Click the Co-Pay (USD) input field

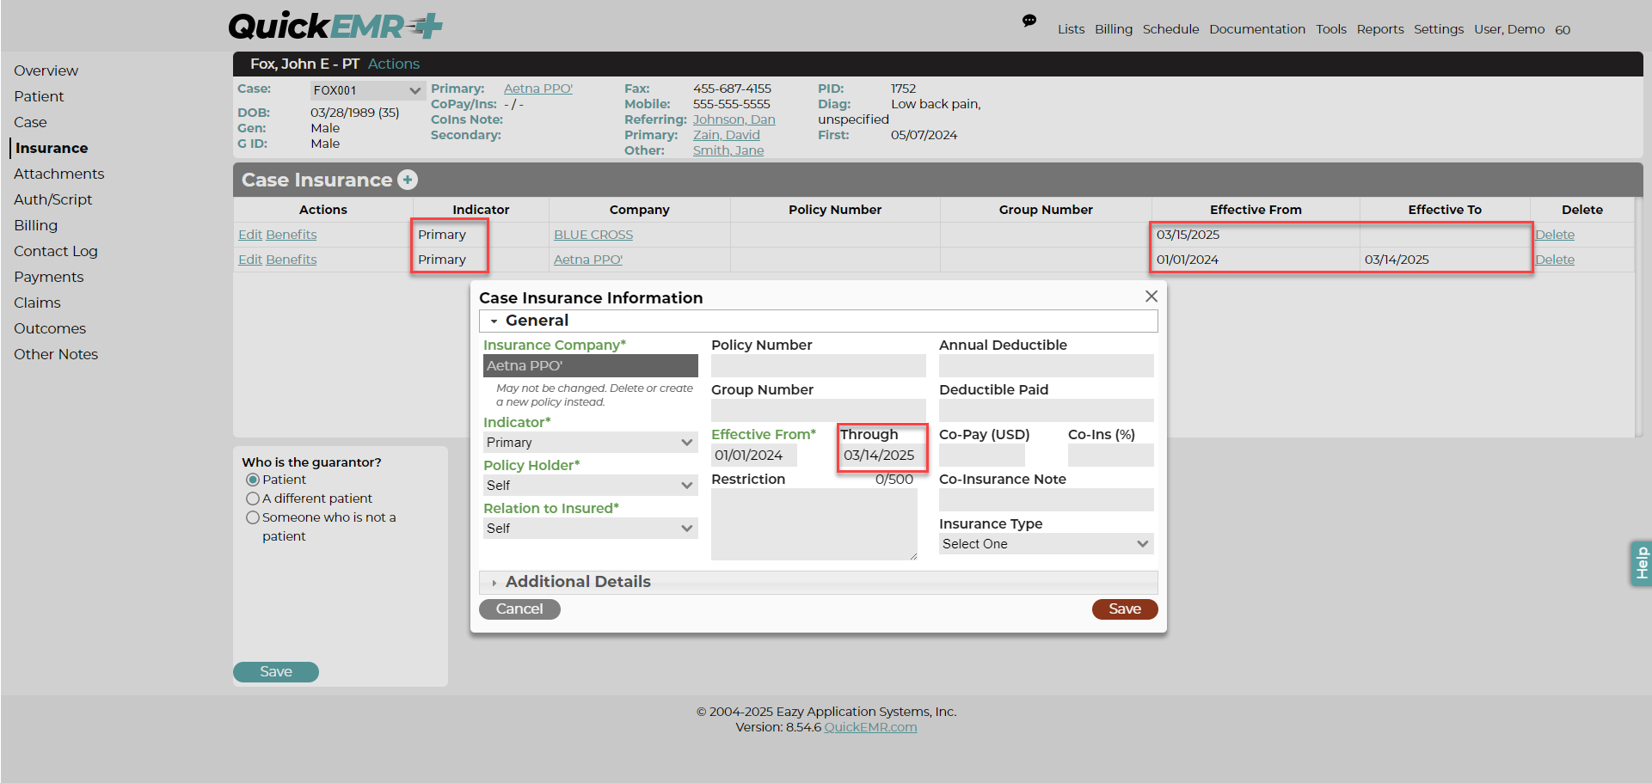click(981, 456)
